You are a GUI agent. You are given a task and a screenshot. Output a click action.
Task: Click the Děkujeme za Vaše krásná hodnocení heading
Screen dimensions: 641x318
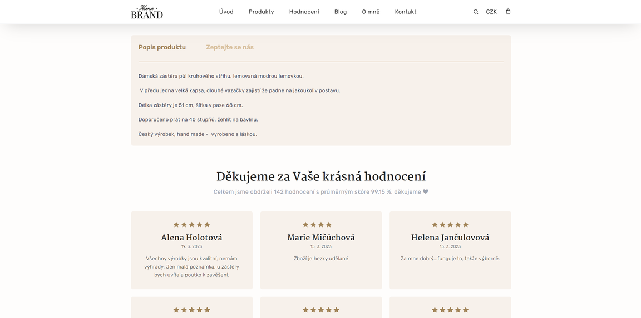(321, 176)
